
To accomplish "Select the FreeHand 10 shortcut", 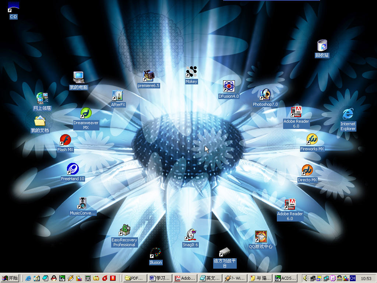I will point(73,172).
